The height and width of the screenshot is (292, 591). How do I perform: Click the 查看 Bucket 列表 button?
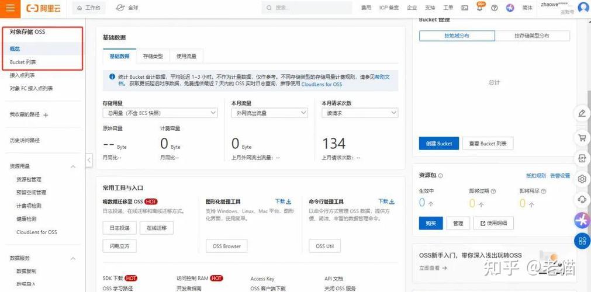[x=488, y=144]
